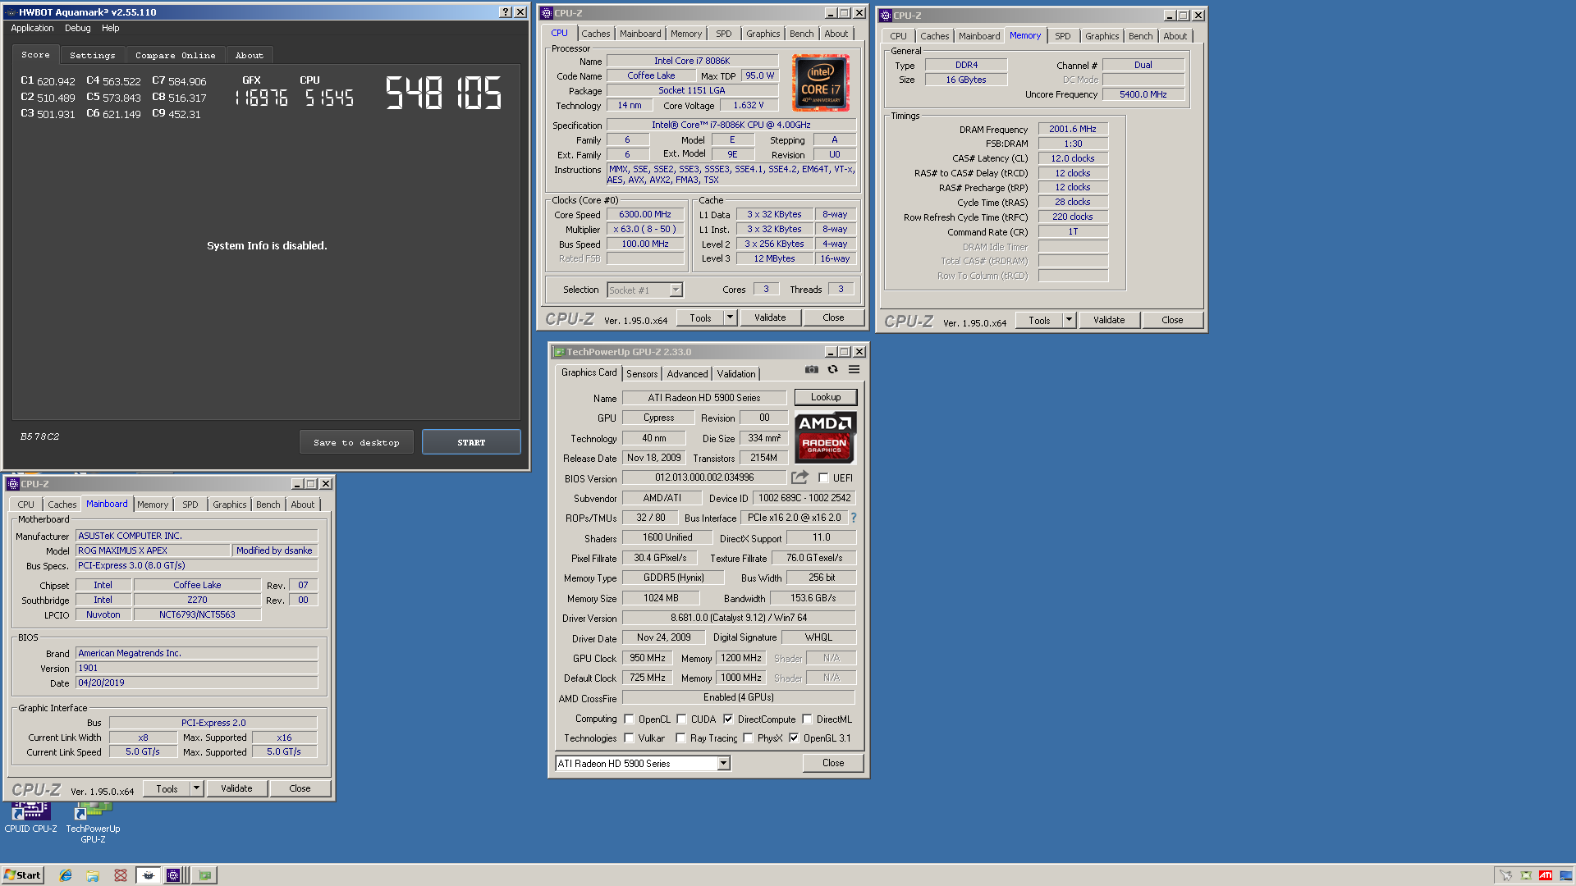Open Tools dropdown arrow in CPU-Z Memory window

(1069, 320)
